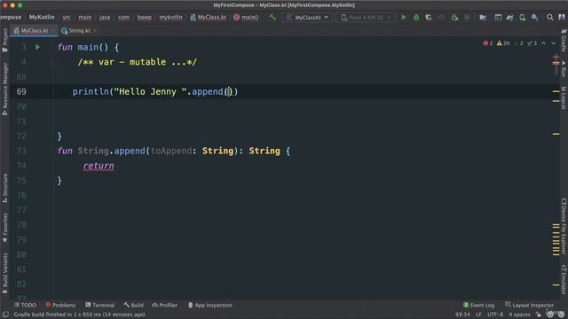Open Build Variants tool window
This screenshot has width=568, height=319.
[4, 273]
